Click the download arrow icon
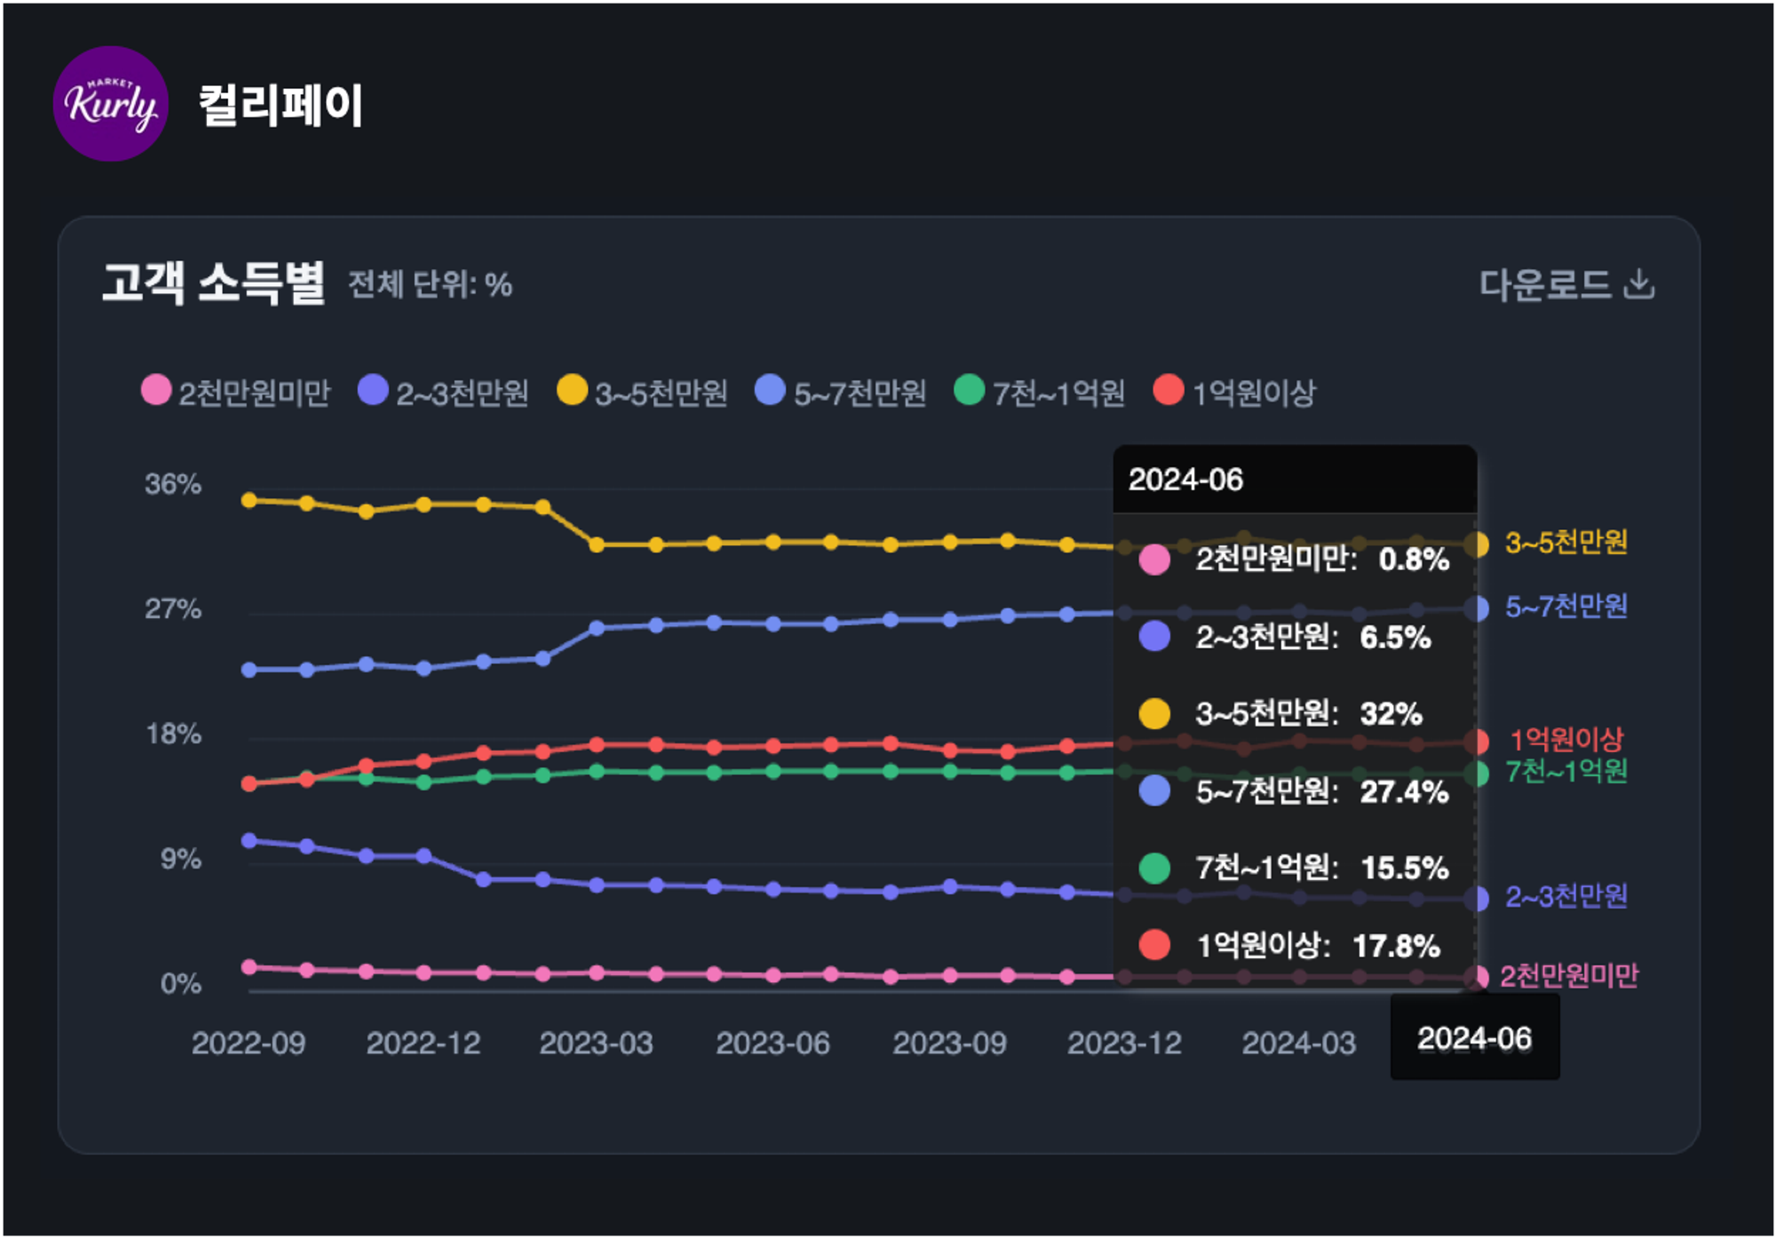The width and height of the screenshot is (1776, 1238). click(x=1639, y=284)
